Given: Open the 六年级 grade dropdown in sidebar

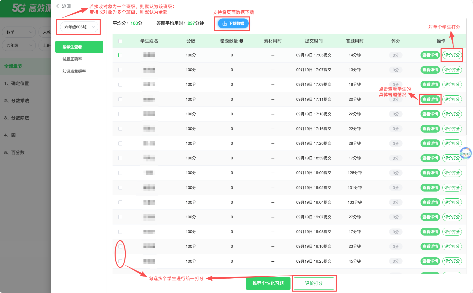Looking at the screenshot, I should pos(19,45).
